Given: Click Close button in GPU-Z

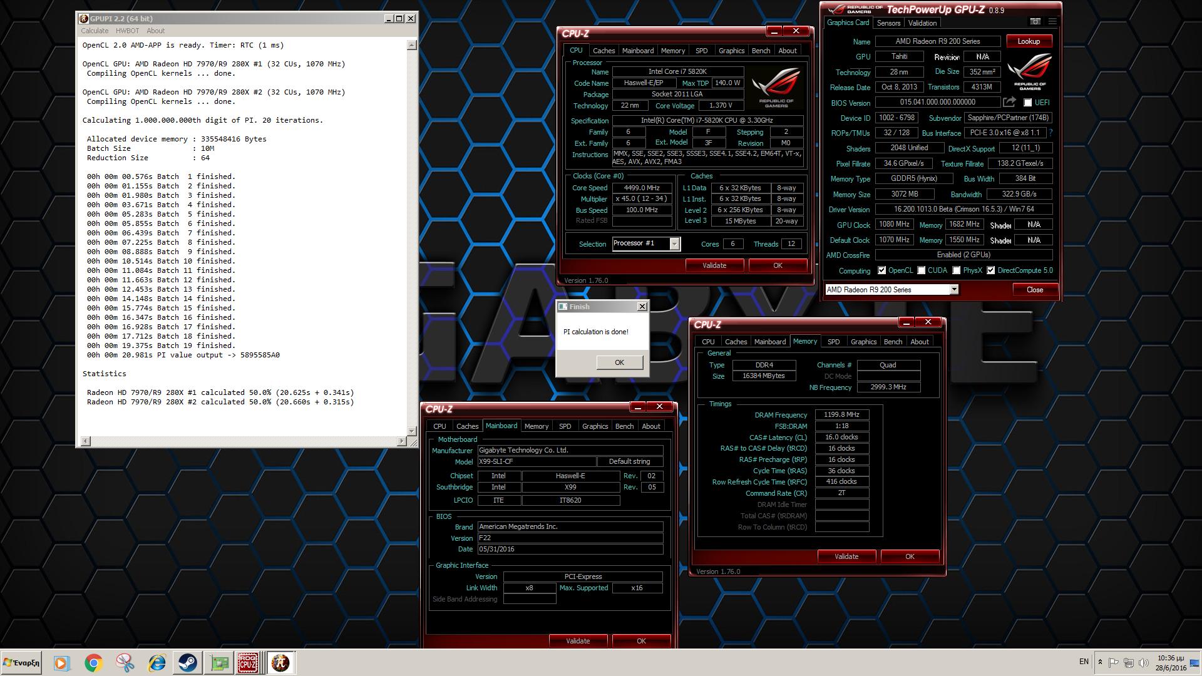Looking at the screenshot, I should click(x=1035, y=290).
